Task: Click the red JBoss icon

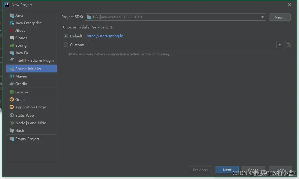Action: pyautogui.click(x=12, y=31)
